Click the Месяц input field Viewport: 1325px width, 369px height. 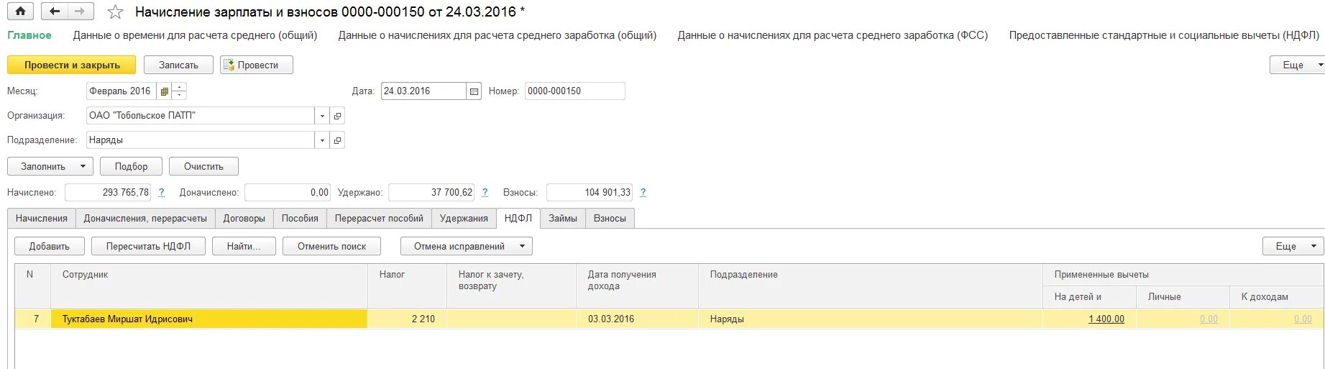[121, 91]
